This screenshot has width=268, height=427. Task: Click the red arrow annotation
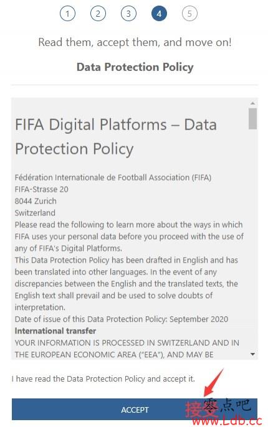pyautogui.click(x=214, y=383)
